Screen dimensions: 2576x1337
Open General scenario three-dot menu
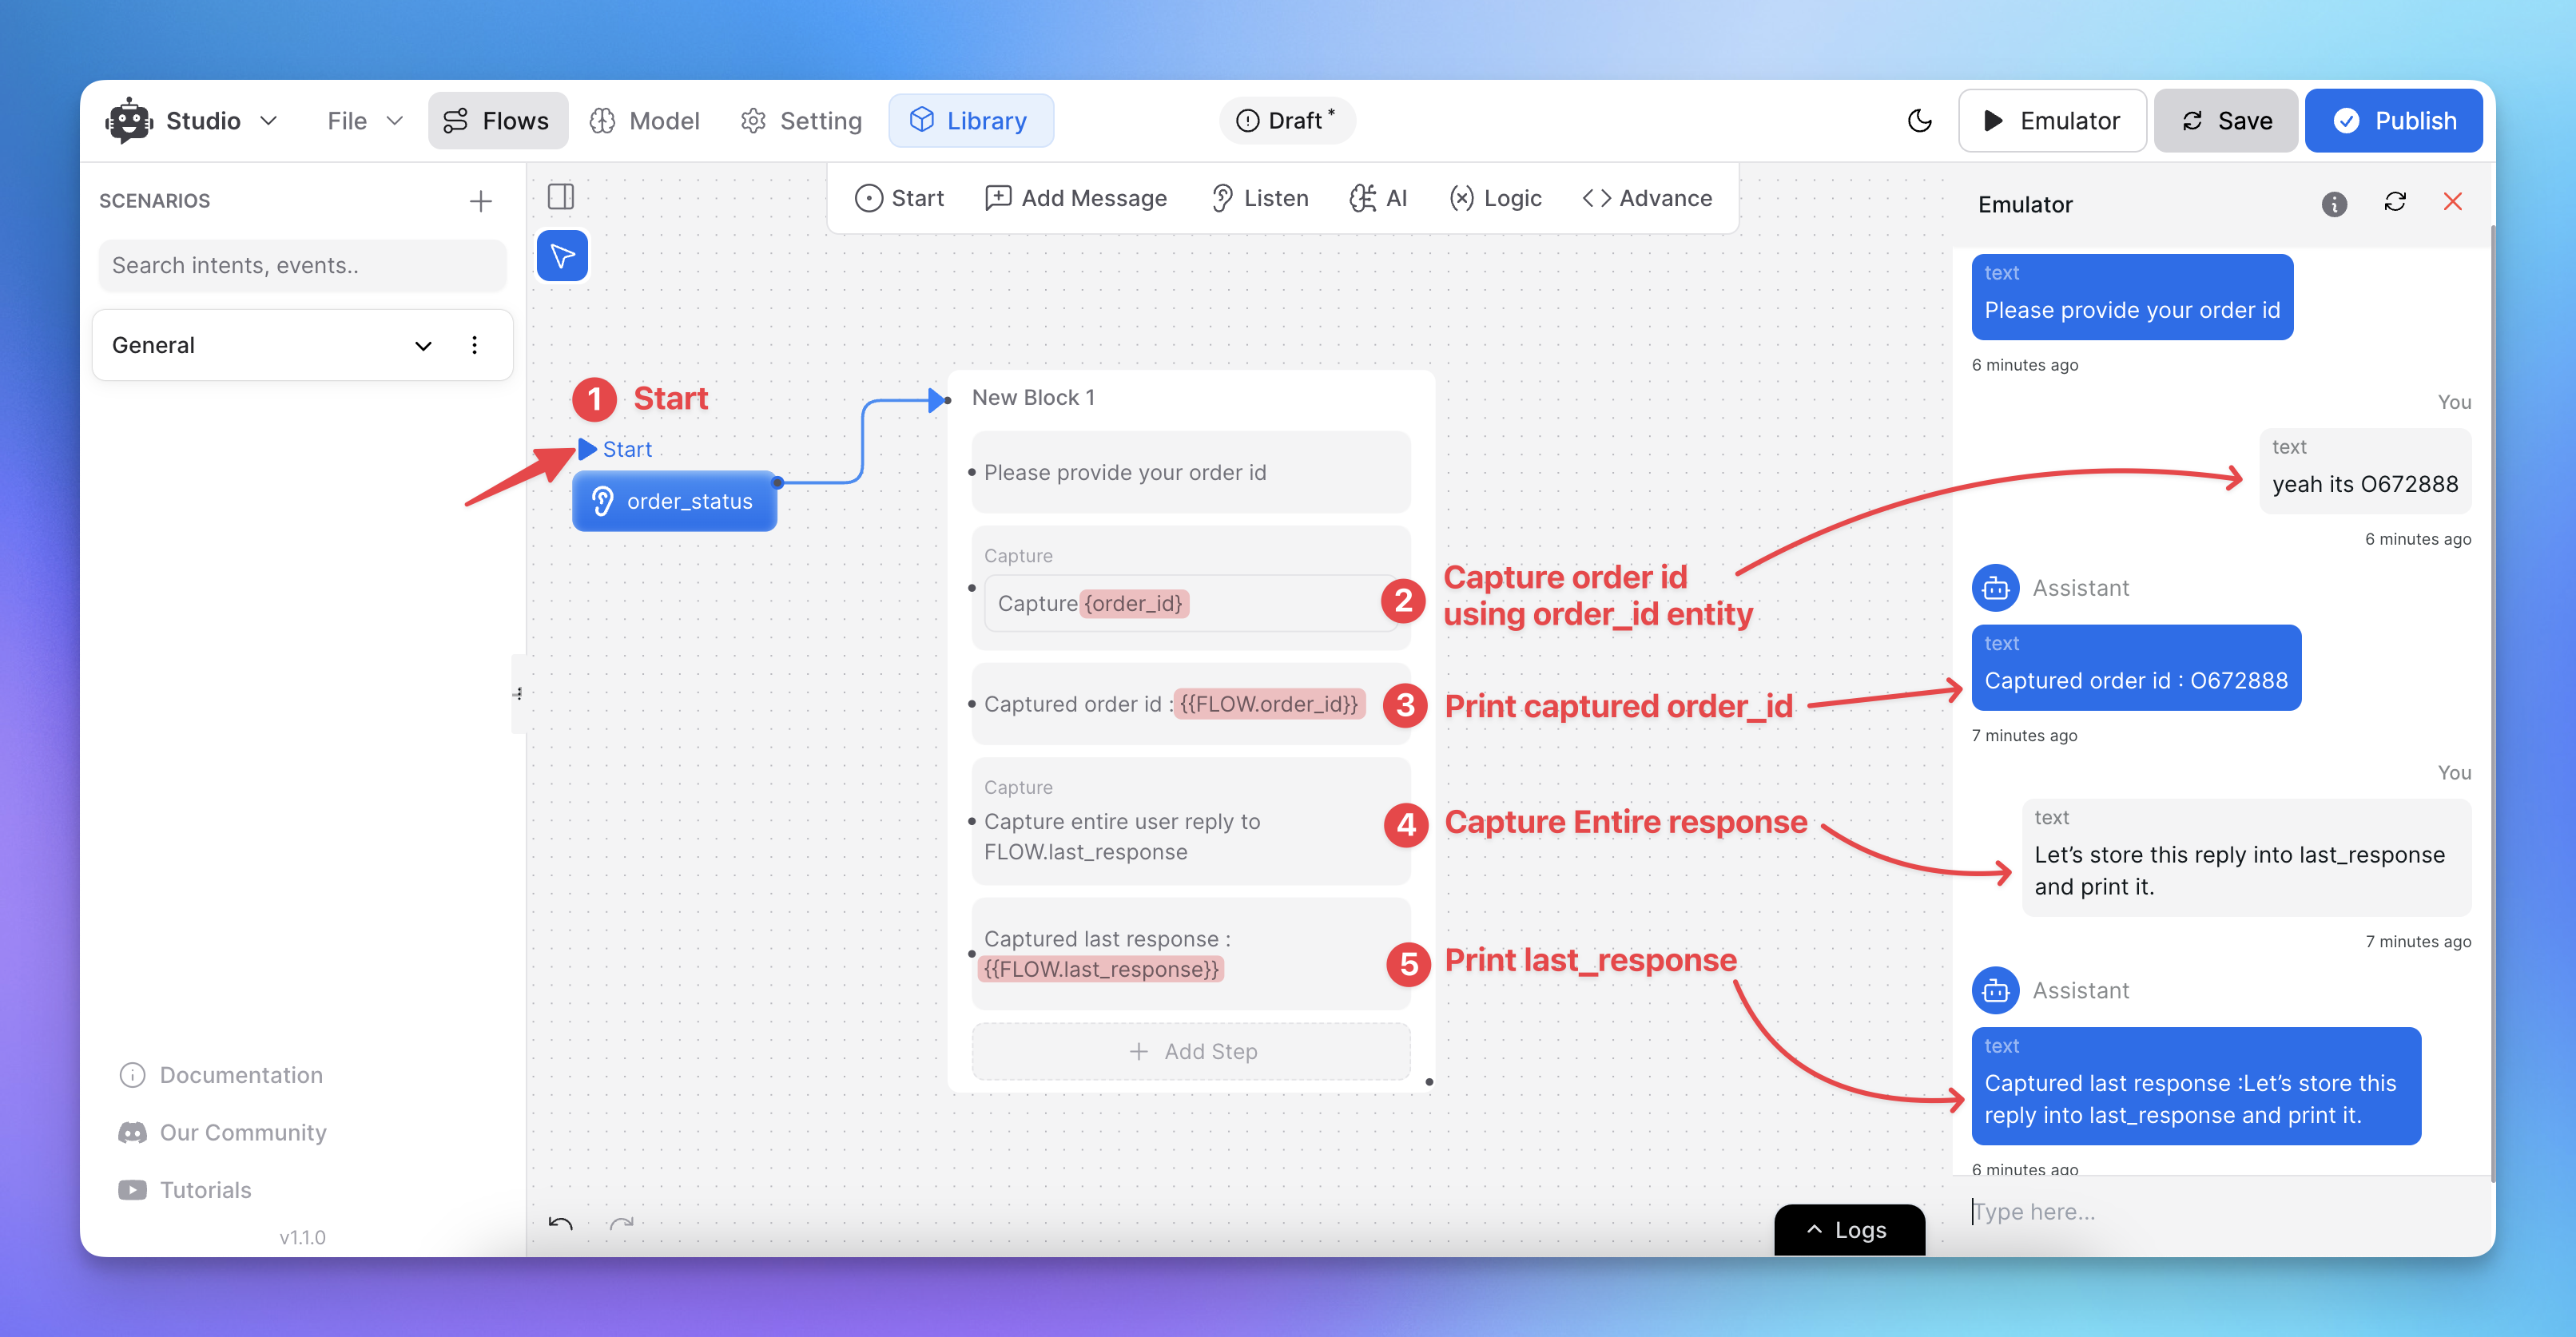click(474, 346)
